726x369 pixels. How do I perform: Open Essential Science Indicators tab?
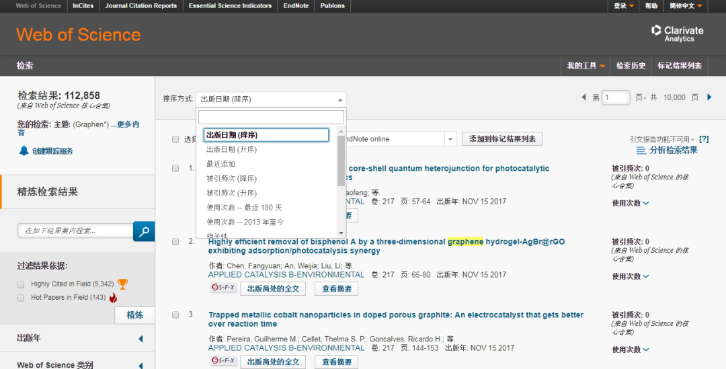230,6
